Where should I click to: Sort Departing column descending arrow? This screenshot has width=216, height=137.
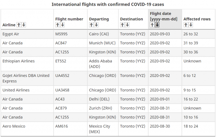[96, 25]
